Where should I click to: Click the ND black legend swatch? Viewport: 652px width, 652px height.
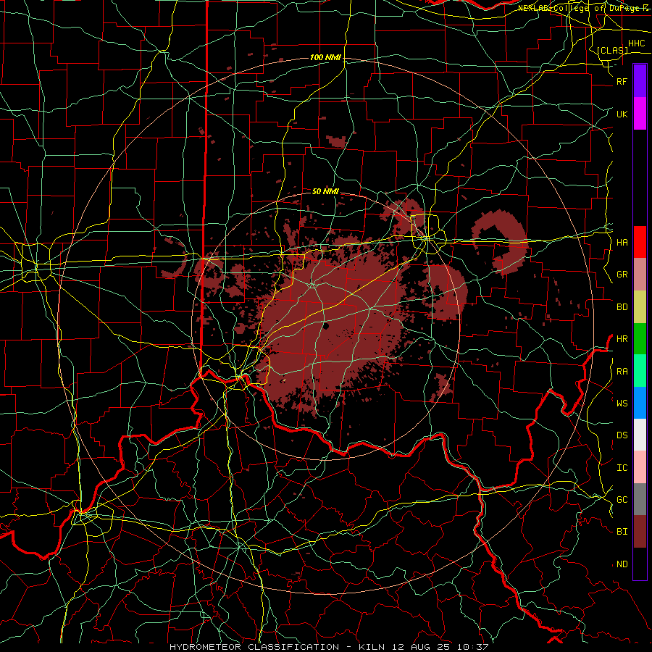[x=640, y=564]
